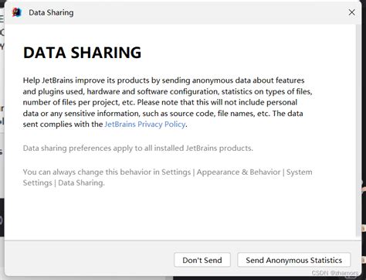The height and width of the screenshot is (280, 366).
Task: Click the Don't Send button
Action: [202, 260]
